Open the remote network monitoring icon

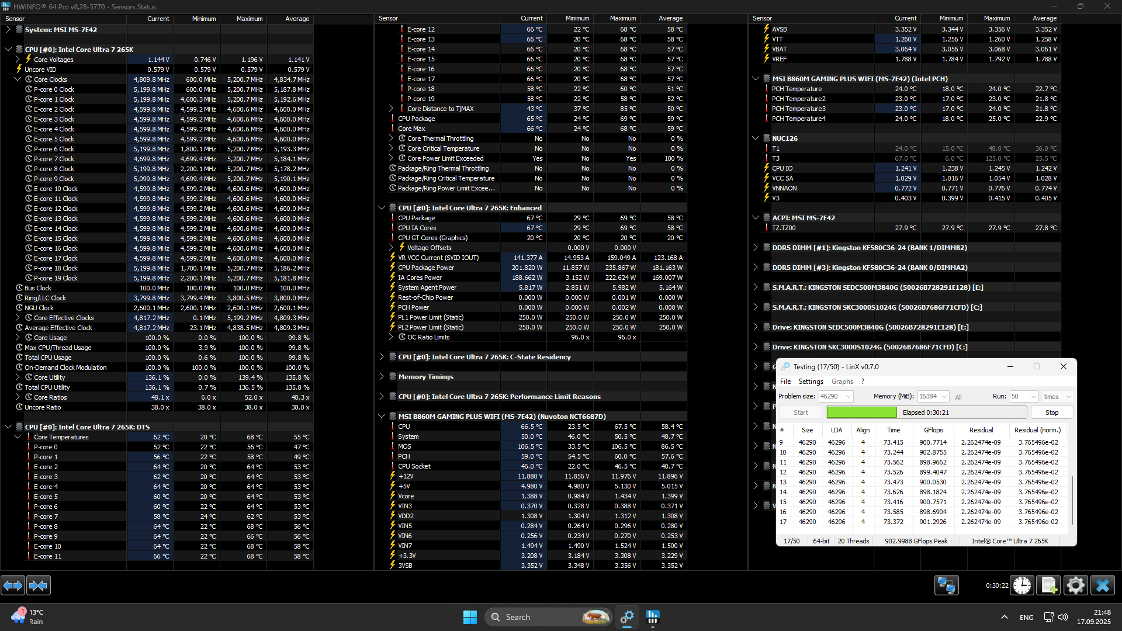946,585
